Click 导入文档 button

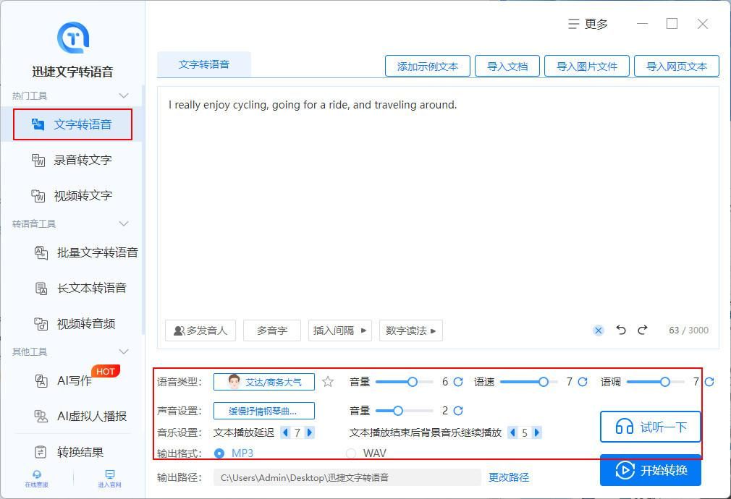[x=507, y=66]
